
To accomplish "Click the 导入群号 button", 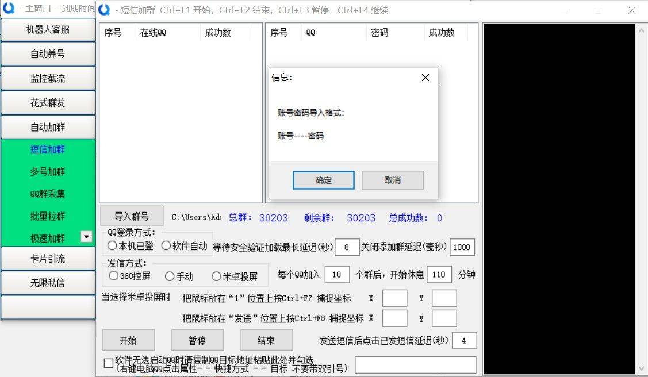I will 132,216.
